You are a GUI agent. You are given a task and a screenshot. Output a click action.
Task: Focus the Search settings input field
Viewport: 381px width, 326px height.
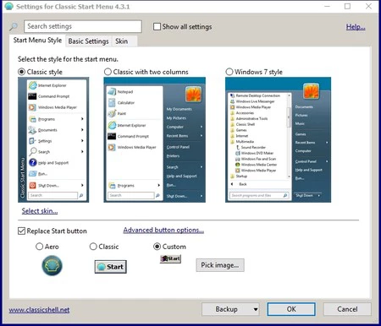click(83, 26)
